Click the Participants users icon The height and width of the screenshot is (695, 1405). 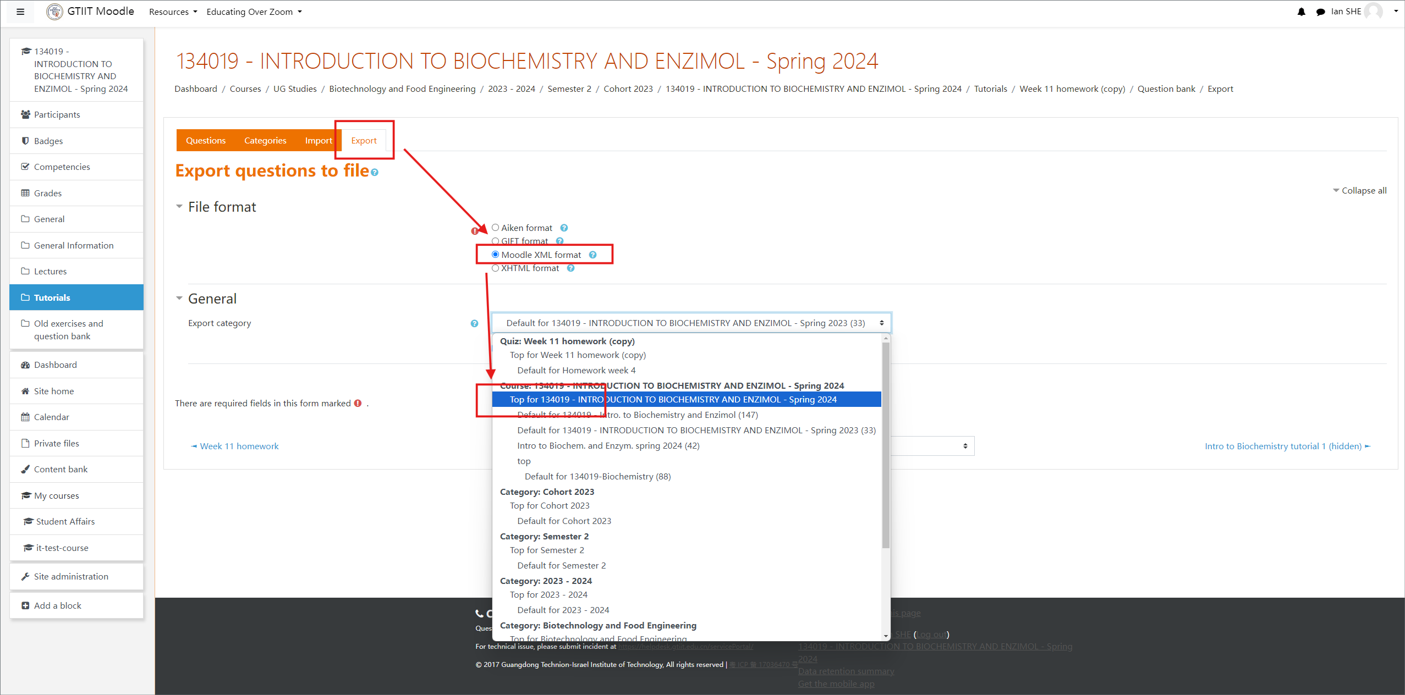coord(25,114)
